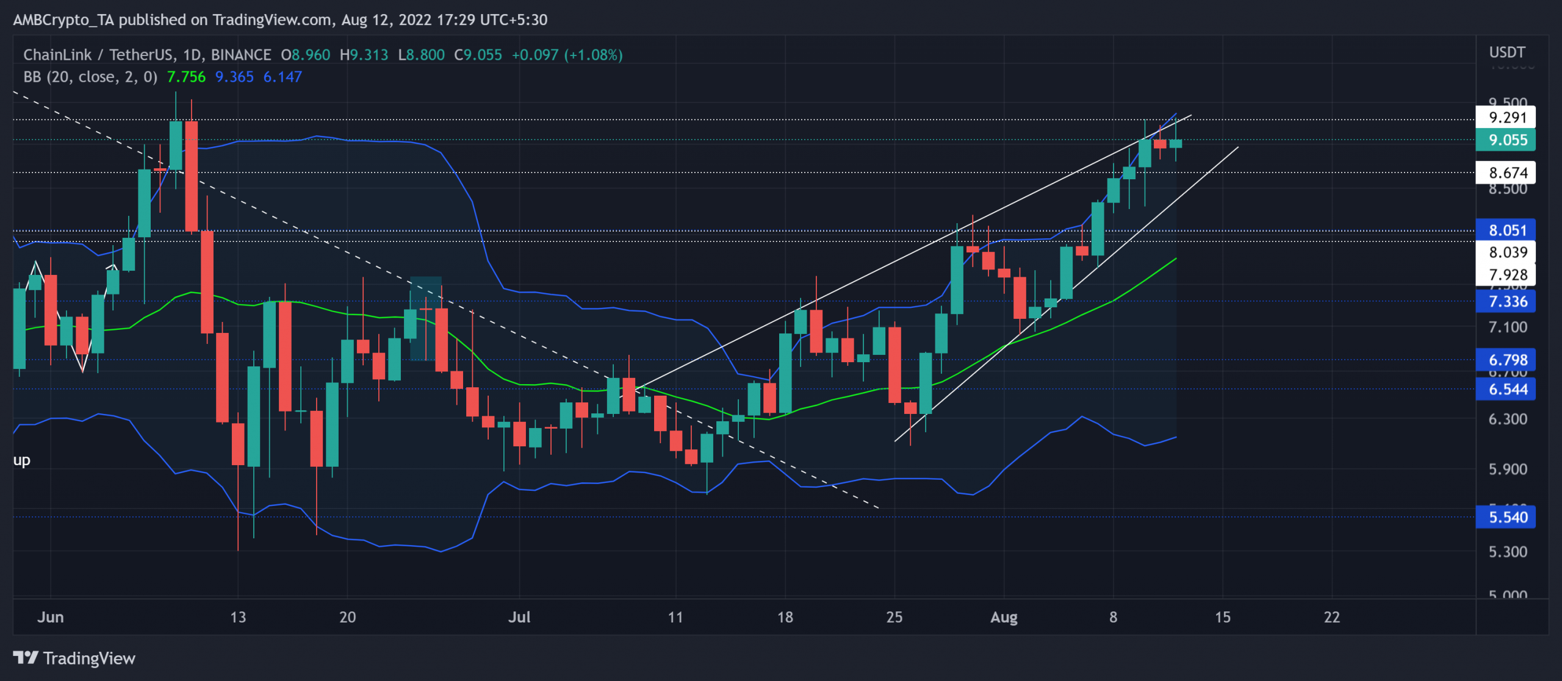Click the 8.039 price label

click(x=1505, y=252)
